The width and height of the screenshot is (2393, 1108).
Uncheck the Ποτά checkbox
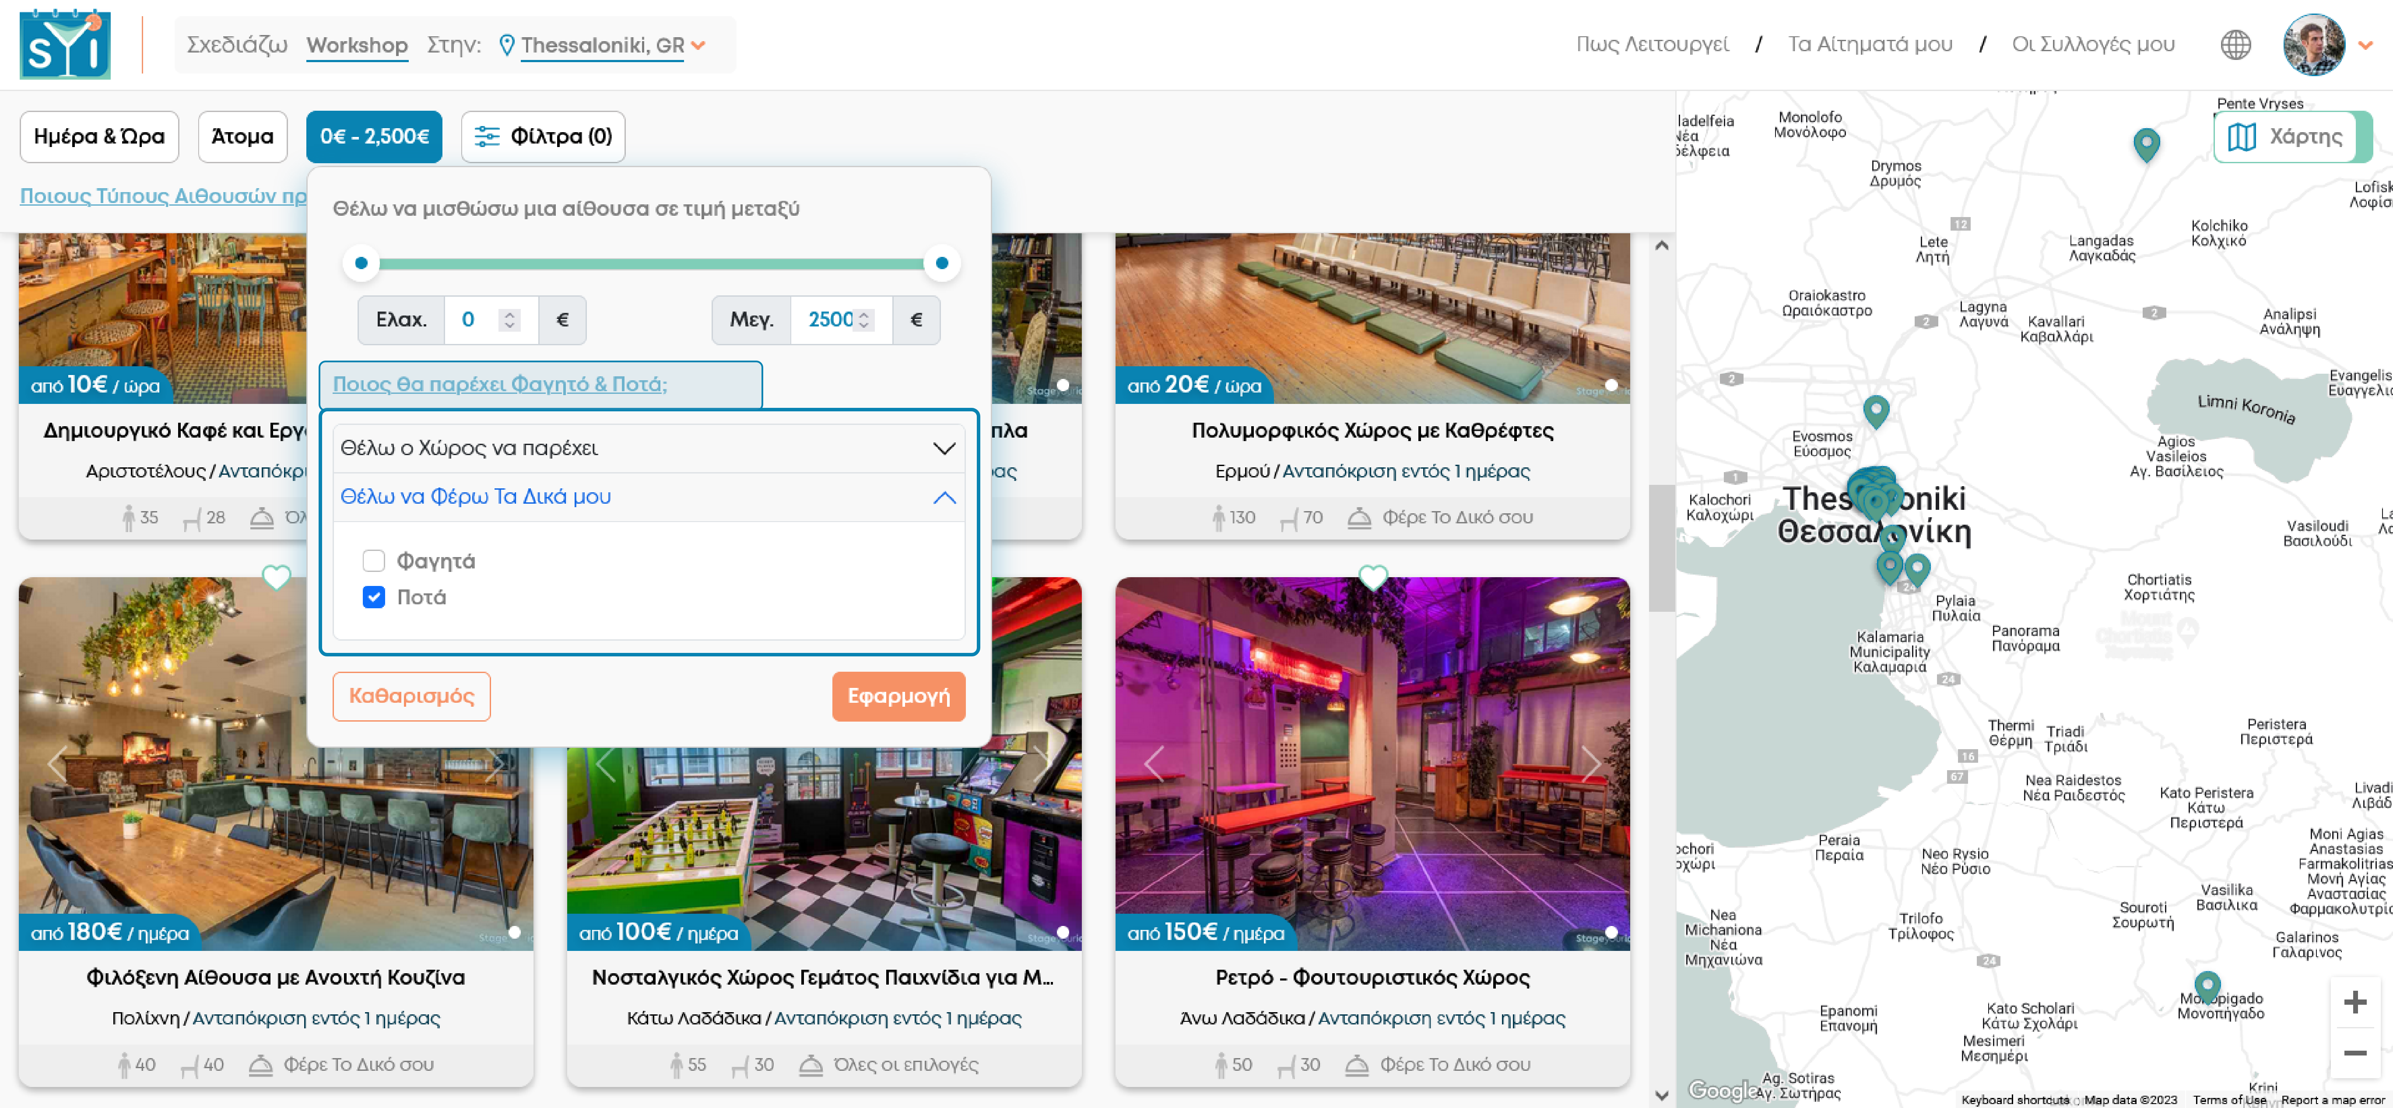click(373, 597)
